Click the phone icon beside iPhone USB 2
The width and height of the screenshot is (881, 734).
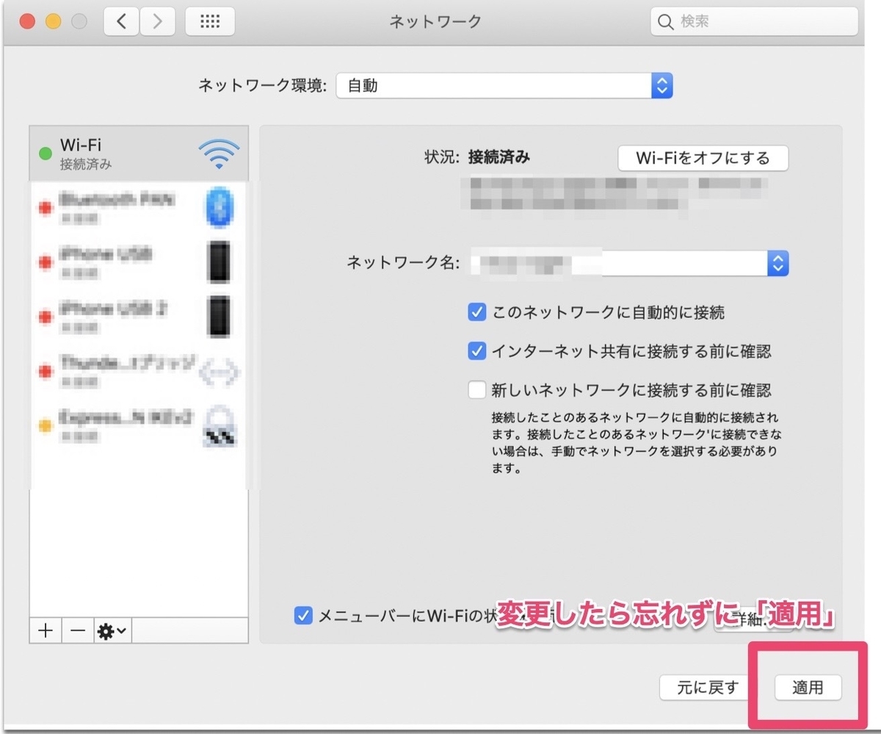[219, 316]
